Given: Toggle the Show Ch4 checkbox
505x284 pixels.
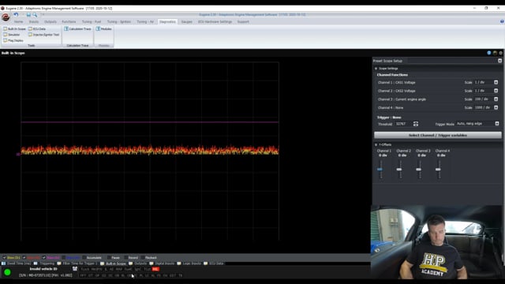Looking at the screenshot, I should pos(63,258).
